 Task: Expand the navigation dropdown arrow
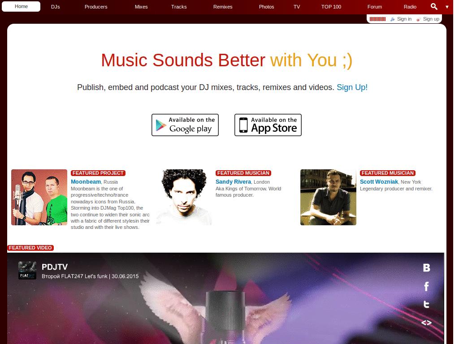447,7
